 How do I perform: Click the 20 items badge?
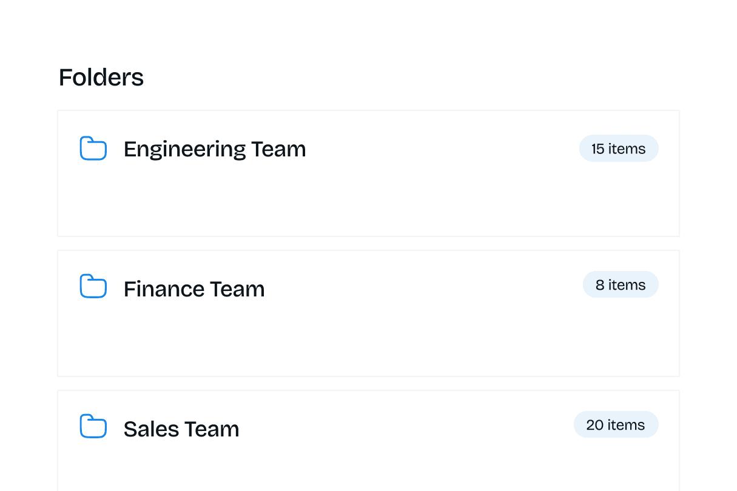pyautogui.click(x=616, y=425)
